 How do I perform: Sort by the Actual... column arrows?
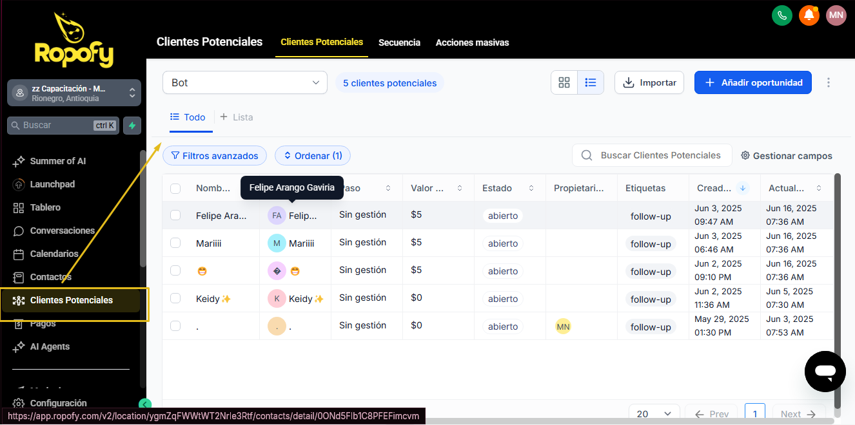pyautogui.click(x=819, y=188)
